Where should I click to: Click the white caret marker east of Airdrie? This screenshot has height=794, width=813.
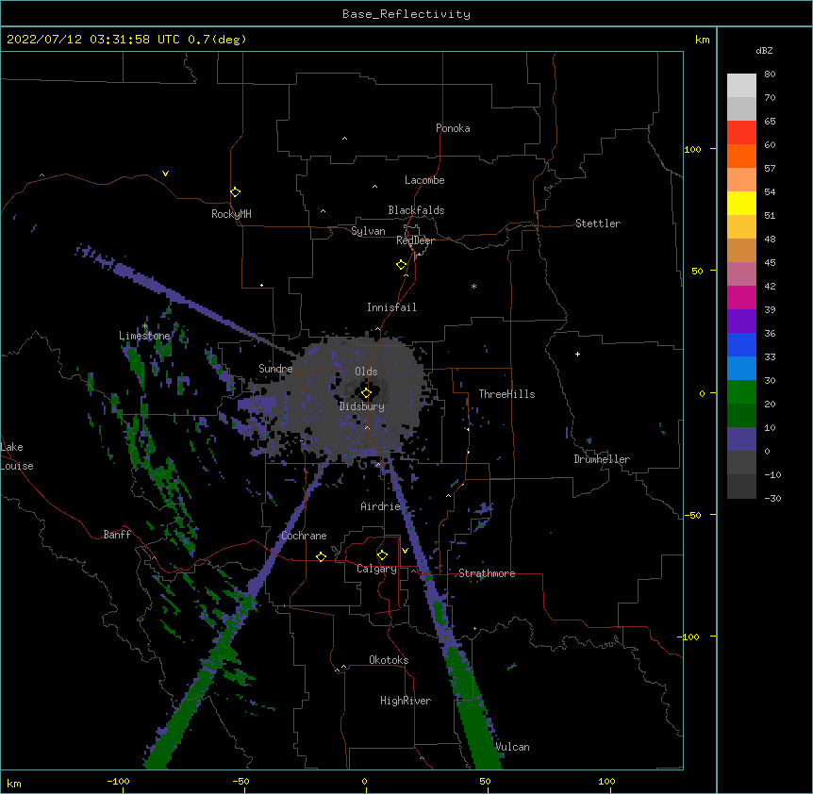[448, 496]
